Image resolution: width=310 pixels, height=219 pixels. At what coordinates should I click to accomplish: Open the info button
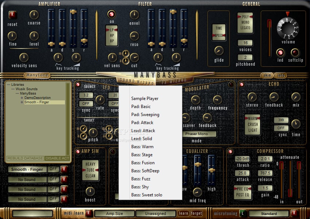click(281, 75)
